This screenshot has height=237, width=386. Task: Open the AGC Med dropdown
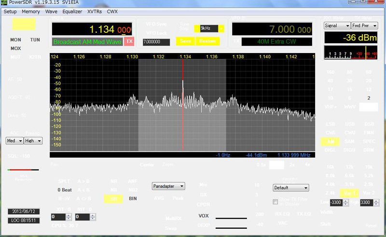(14, 141)
